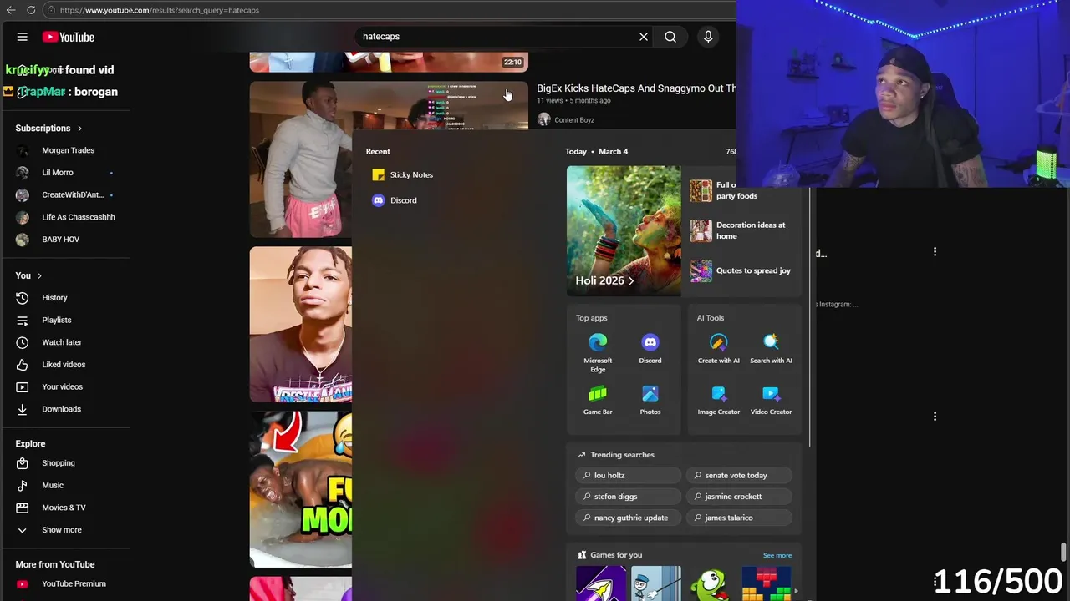This screenshot has height=601, width=1070.
Task: Launch Microsoft Edge from Top apps
Action: 598,352
